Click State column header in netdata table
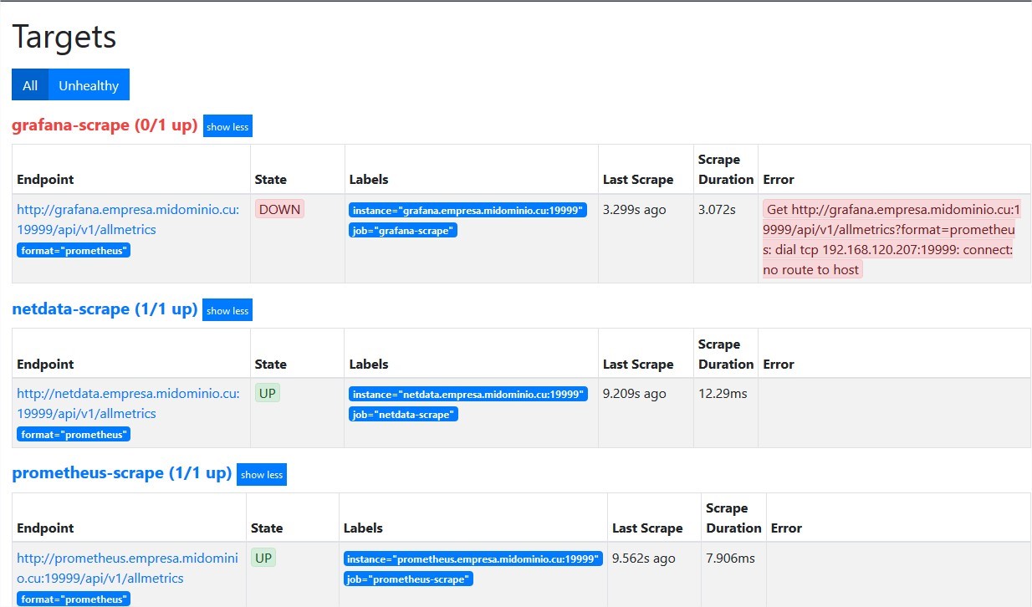 (x=271, y=365)
